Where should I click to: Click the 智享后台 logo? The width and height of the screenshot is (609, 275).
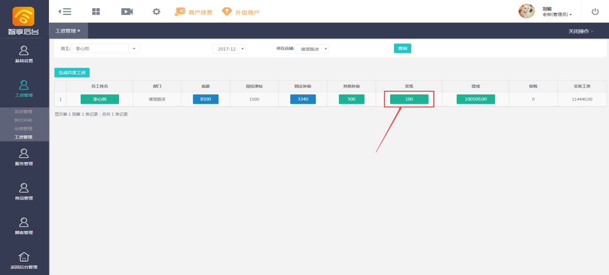coord(24,21)
